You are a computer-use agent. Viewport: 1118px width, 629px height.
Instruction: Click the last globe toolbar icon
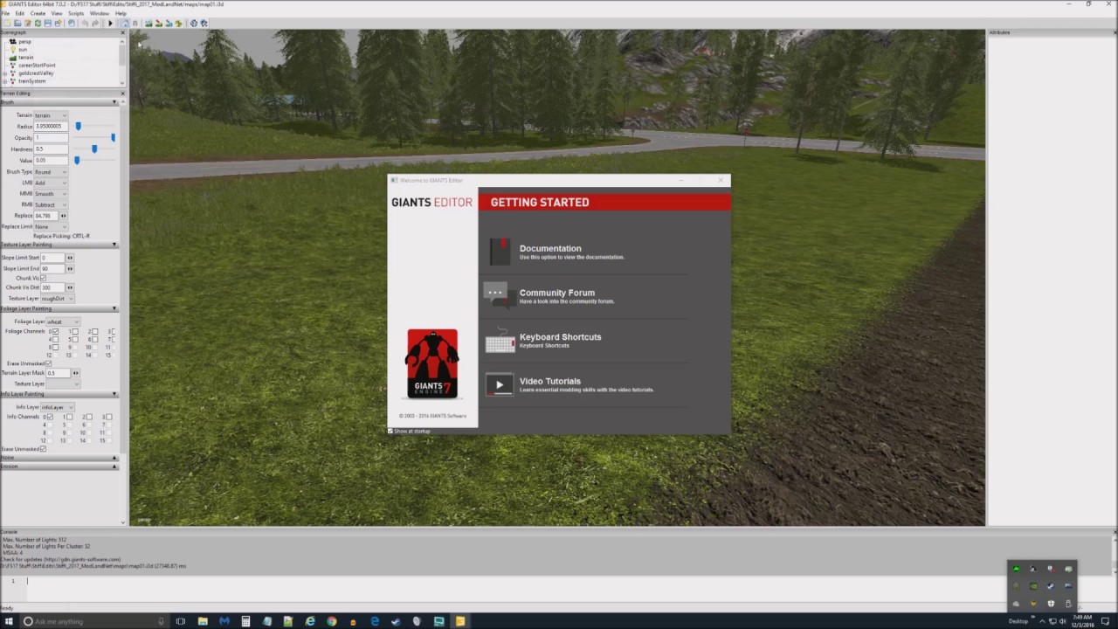point(204,23)
